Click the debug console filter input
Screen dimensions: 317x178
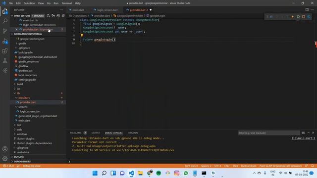(x=269, y=133)
